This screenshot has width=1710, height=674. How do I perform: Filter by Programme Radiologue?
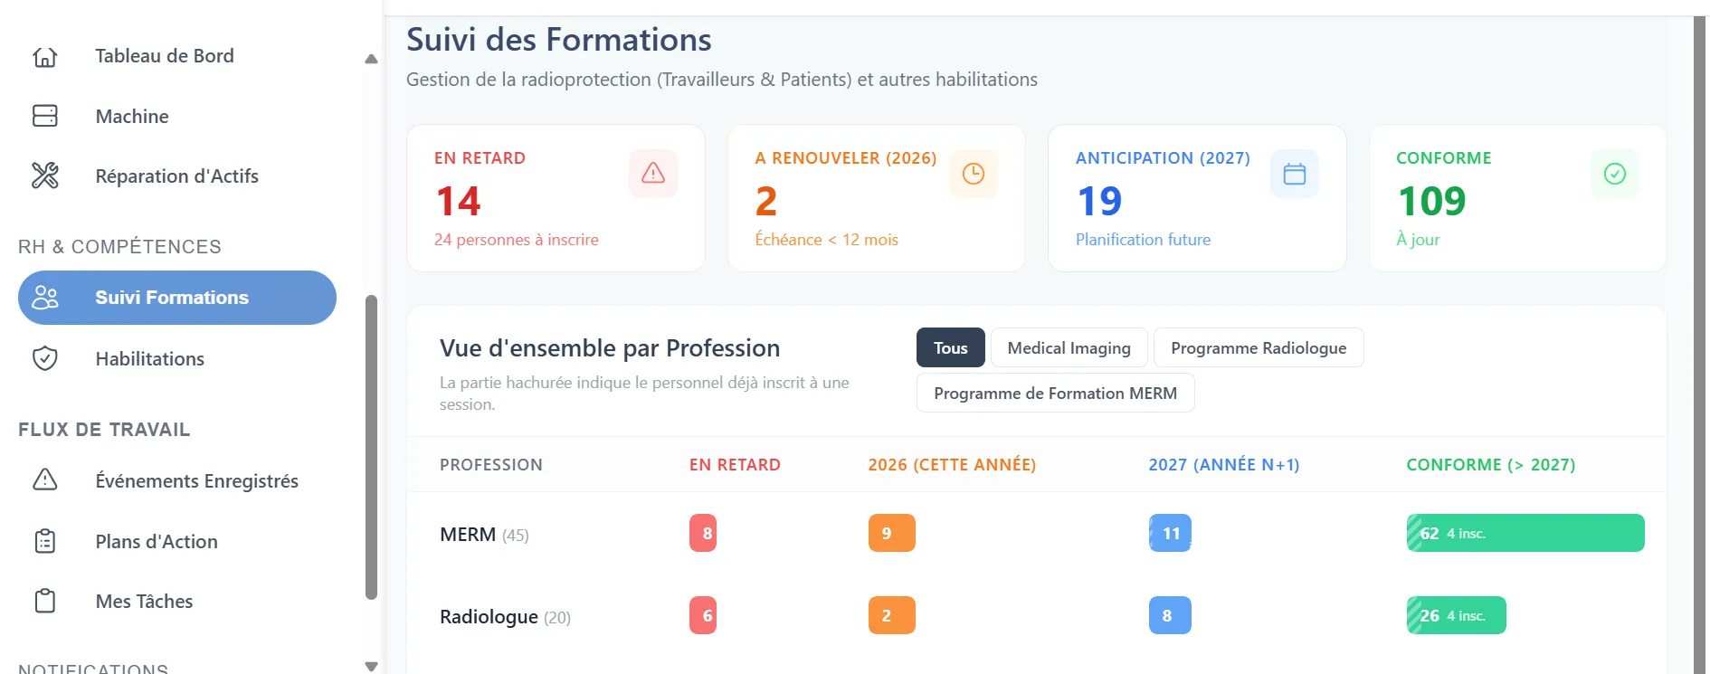tap(1259, 347)
